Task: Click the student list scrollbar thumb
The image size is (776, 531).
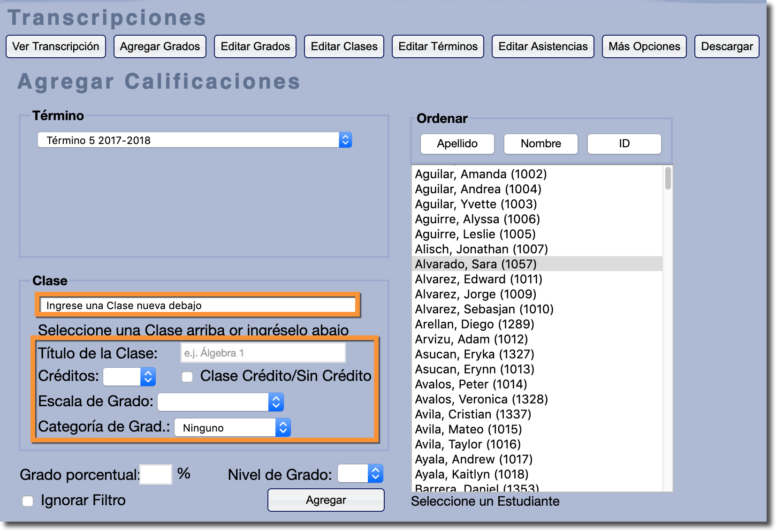Action: point(668,179)
